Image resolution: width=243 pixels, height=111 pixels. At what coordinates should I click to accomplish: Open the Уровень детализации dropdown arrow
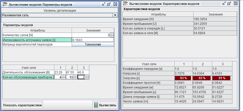(115, 15)
